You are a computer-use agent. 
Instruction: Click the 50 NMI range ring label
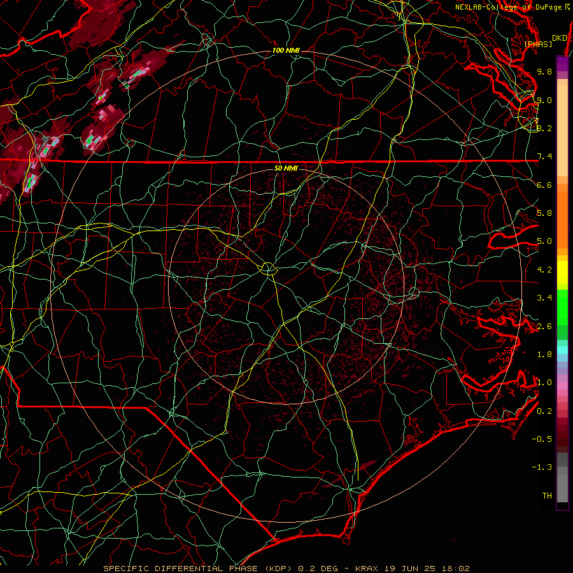pyautogui.click(x=286, y=168)
